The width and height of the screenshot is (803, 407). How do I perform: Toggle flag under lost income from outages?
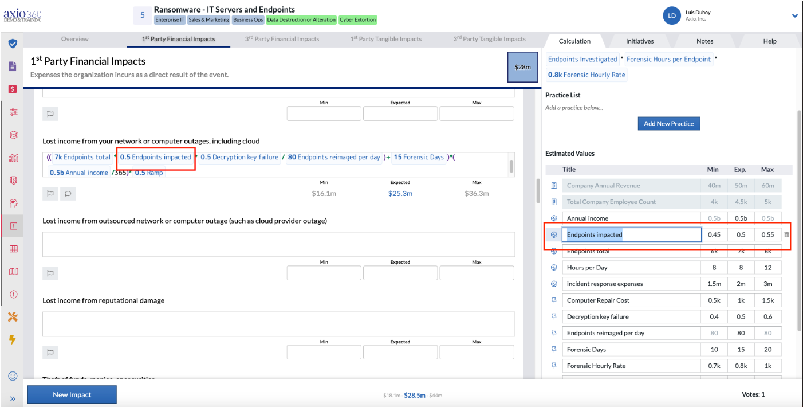click(50, 194)
